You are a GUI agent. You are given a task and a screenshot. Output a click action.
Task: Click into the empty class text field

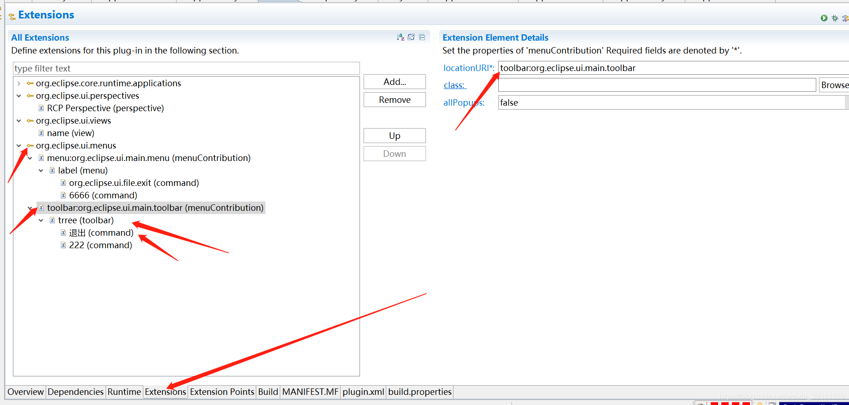point(657,85)
